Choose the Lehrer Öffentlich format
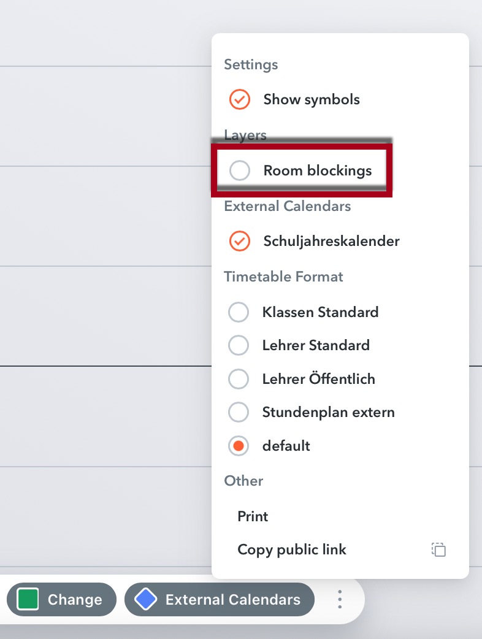Screen dimensions: 482x639 click(x=239, y=379)
